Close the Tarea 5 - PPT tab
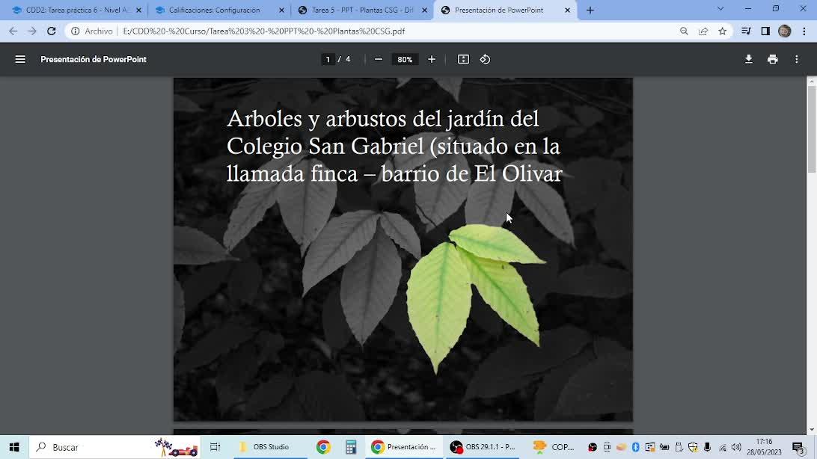Screen dimensions: 817x459 pos(425,10)
